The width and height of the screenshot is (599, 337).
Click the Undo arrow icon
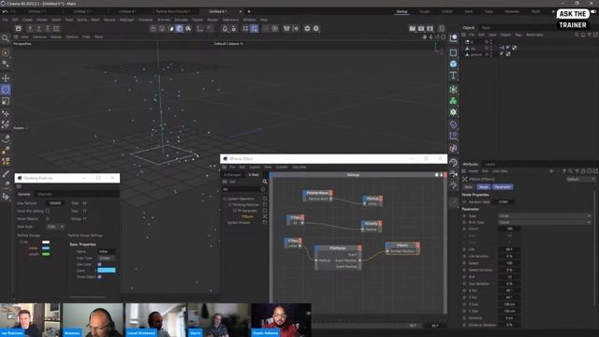[x=5, y=12]
